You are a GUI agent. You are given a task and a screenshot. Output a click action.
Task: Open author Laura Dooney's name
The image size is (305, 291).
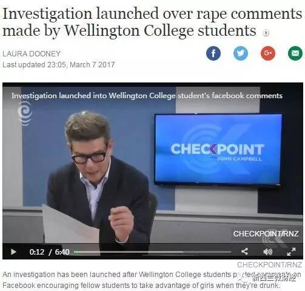coord(32,54)
